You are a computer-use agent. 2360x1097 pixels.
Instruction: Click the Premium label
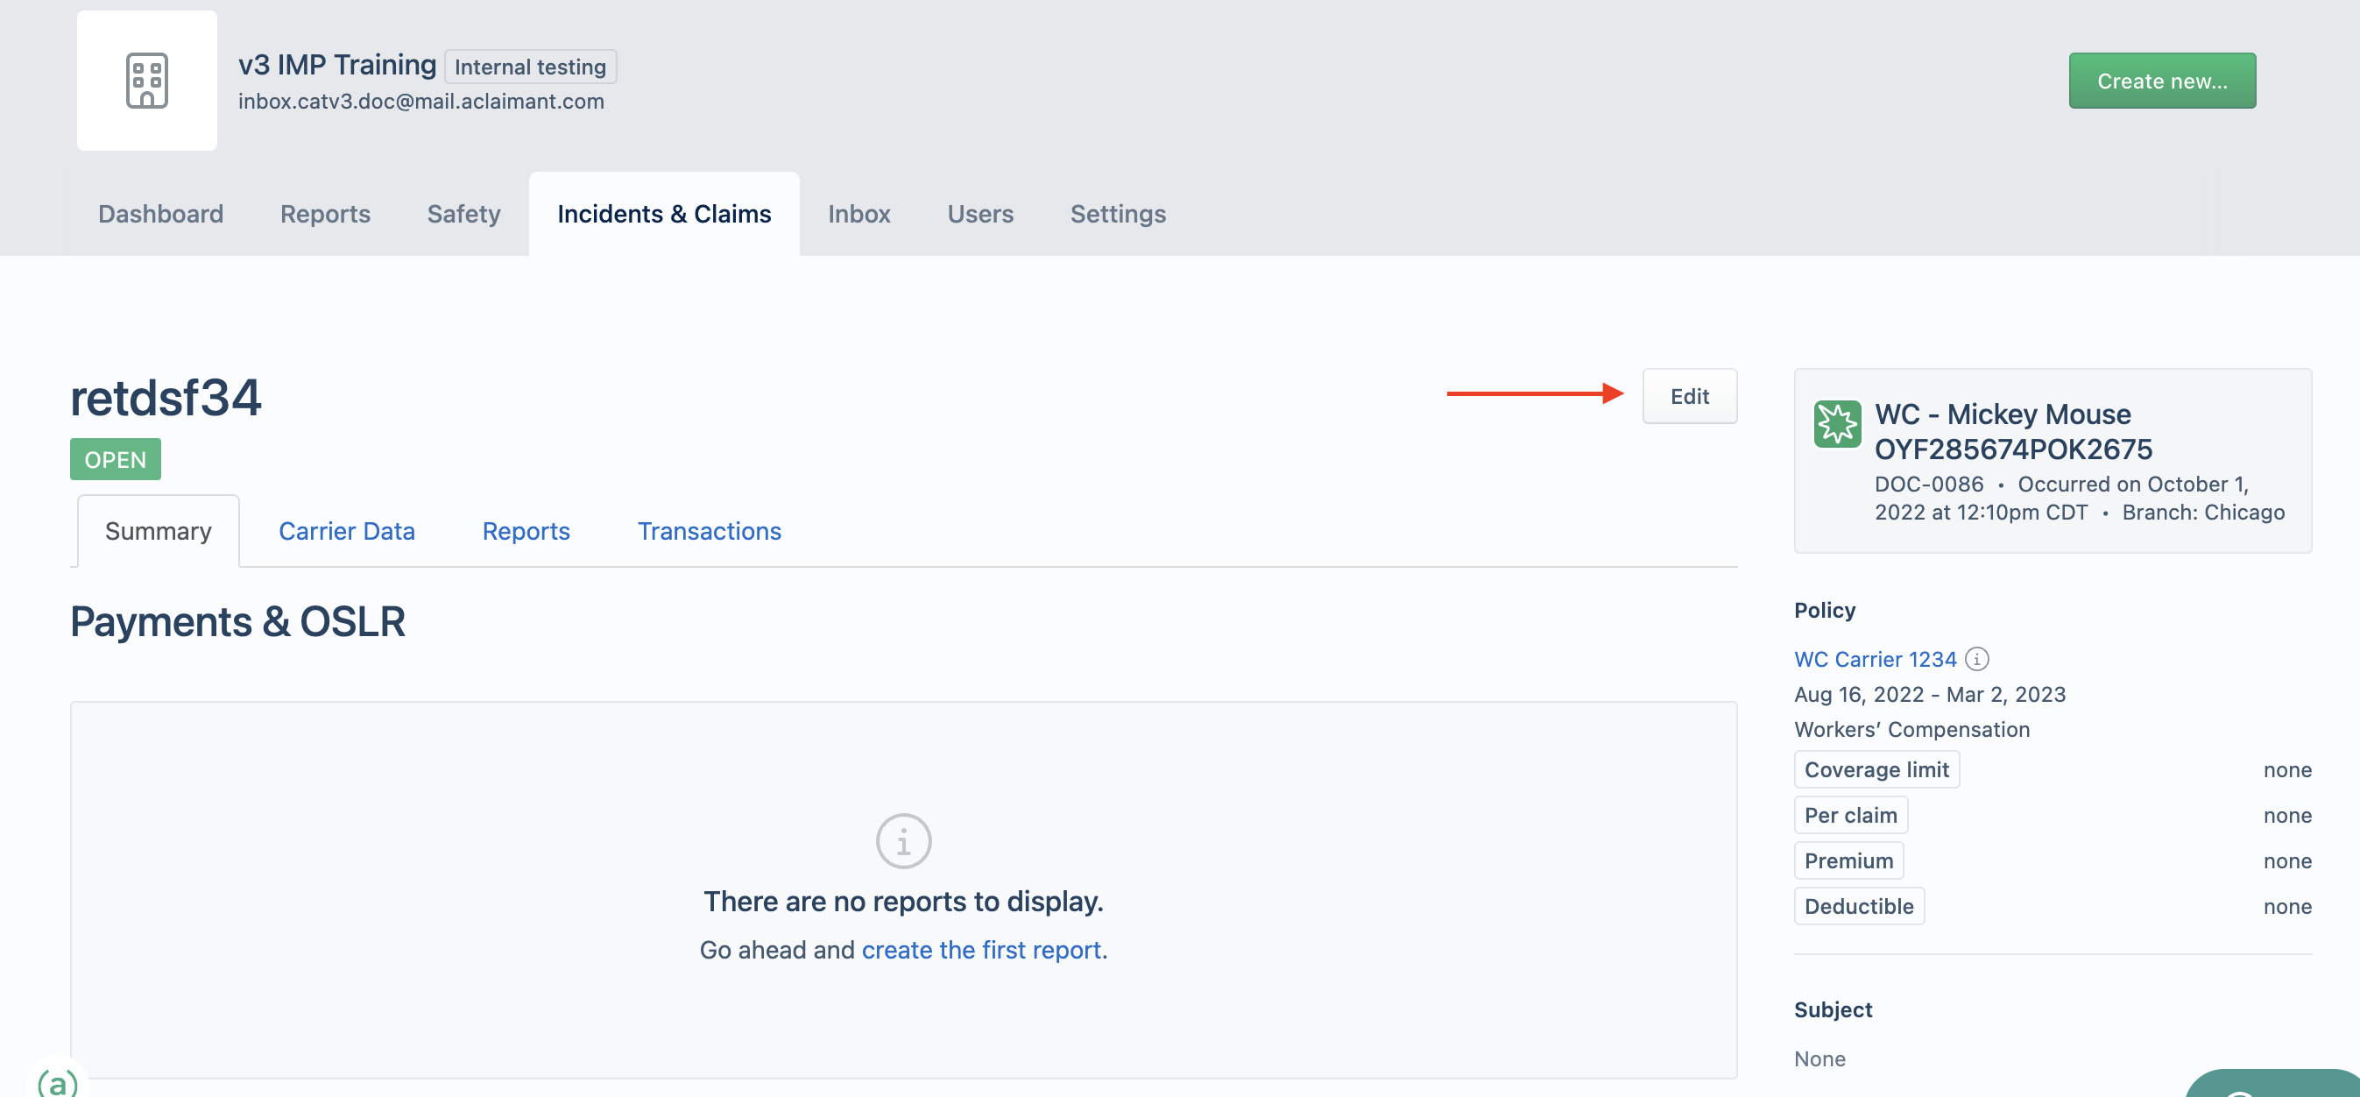pos(1848,860)
